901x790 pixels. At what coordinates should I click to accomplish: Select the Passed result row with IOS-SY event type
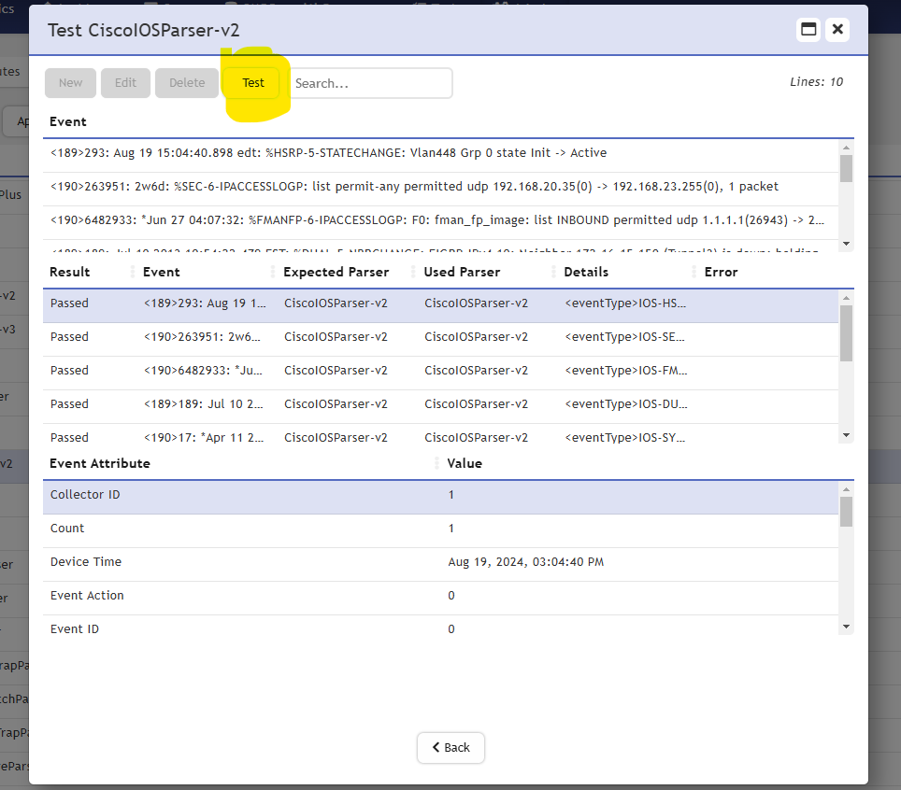coord(439,436)
